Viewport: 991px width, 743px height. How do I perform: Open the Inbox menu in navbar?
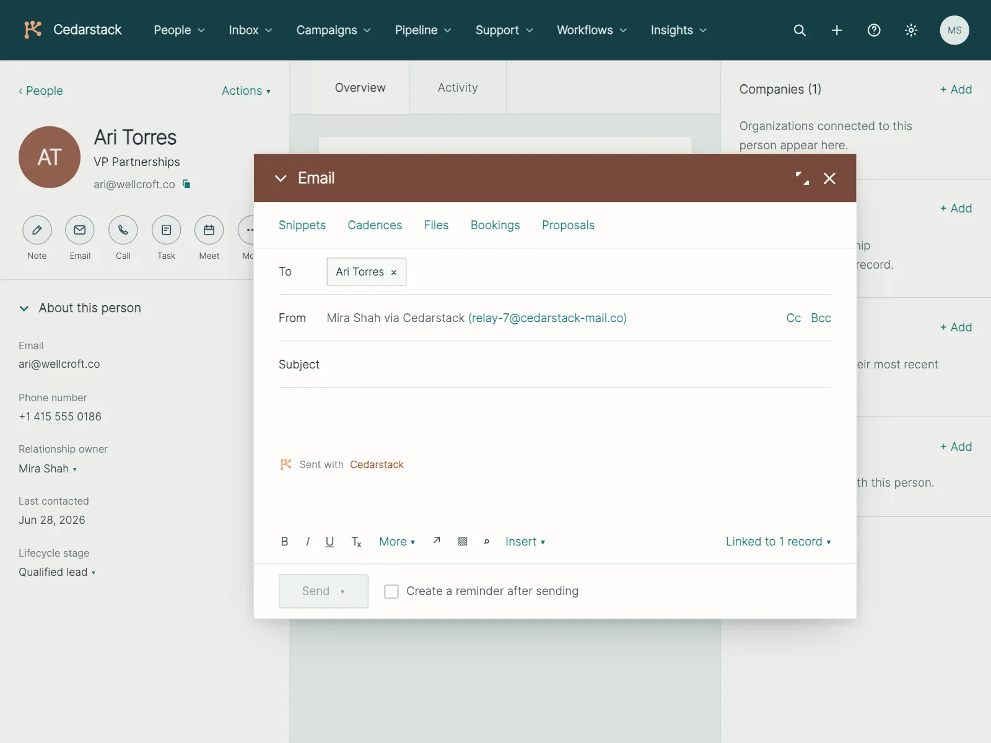click(250, 30)
